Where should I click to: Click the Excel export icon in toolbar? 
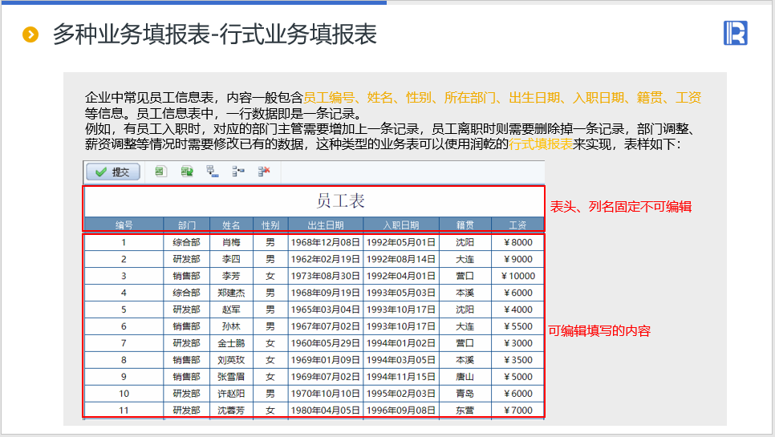(160, 172)
